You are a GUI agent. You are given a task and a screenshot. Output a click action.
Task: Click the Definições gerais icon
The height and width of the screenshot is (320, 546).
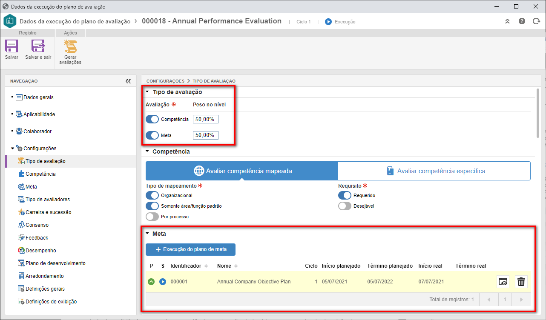click(21, 289)
